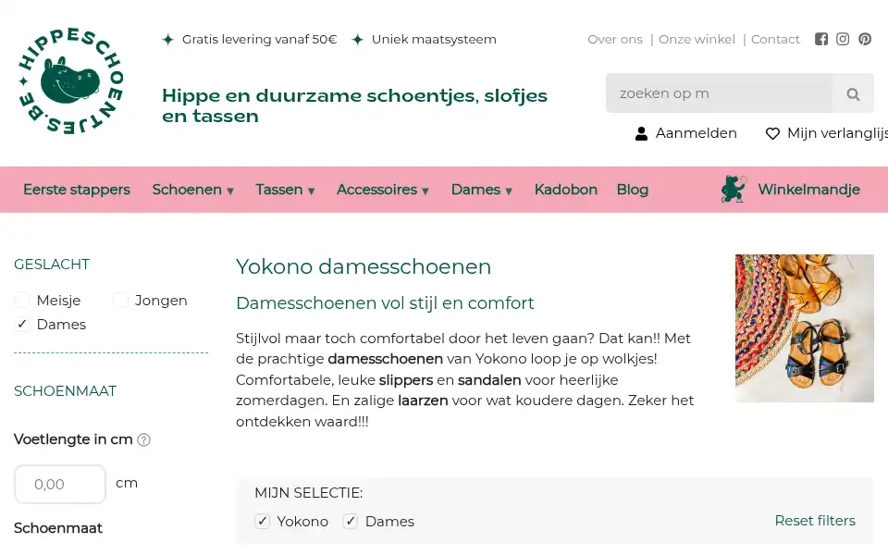The width and height of the screenshot is (888, 555).
Task: Click the SCHOENMAAT section heading
Action: pyautogui.click(x=65, y=391)
